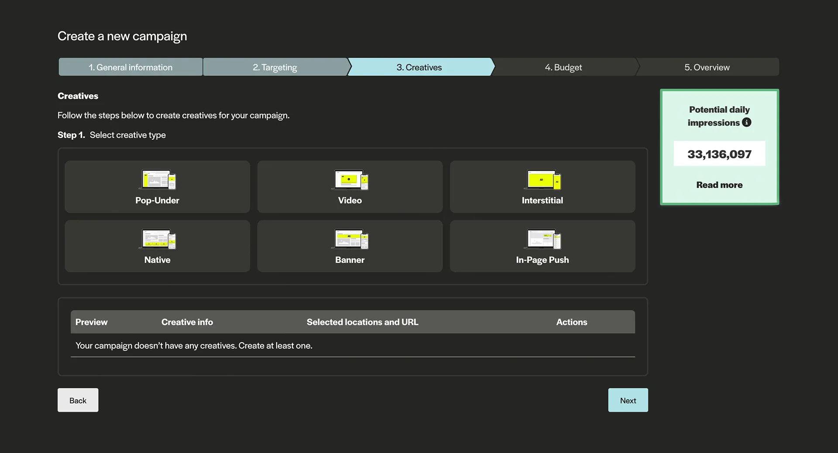Image resolution: width=838 pixels, height=453 pixels.
Task: Open the Read more link
Action: 719,185
